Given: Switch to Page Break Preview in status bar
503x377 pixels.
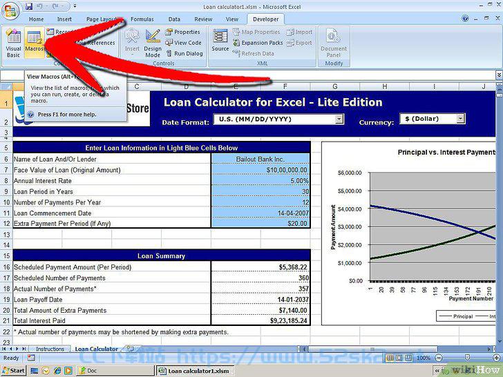Looking at the screenshot, I should [408, 358].
